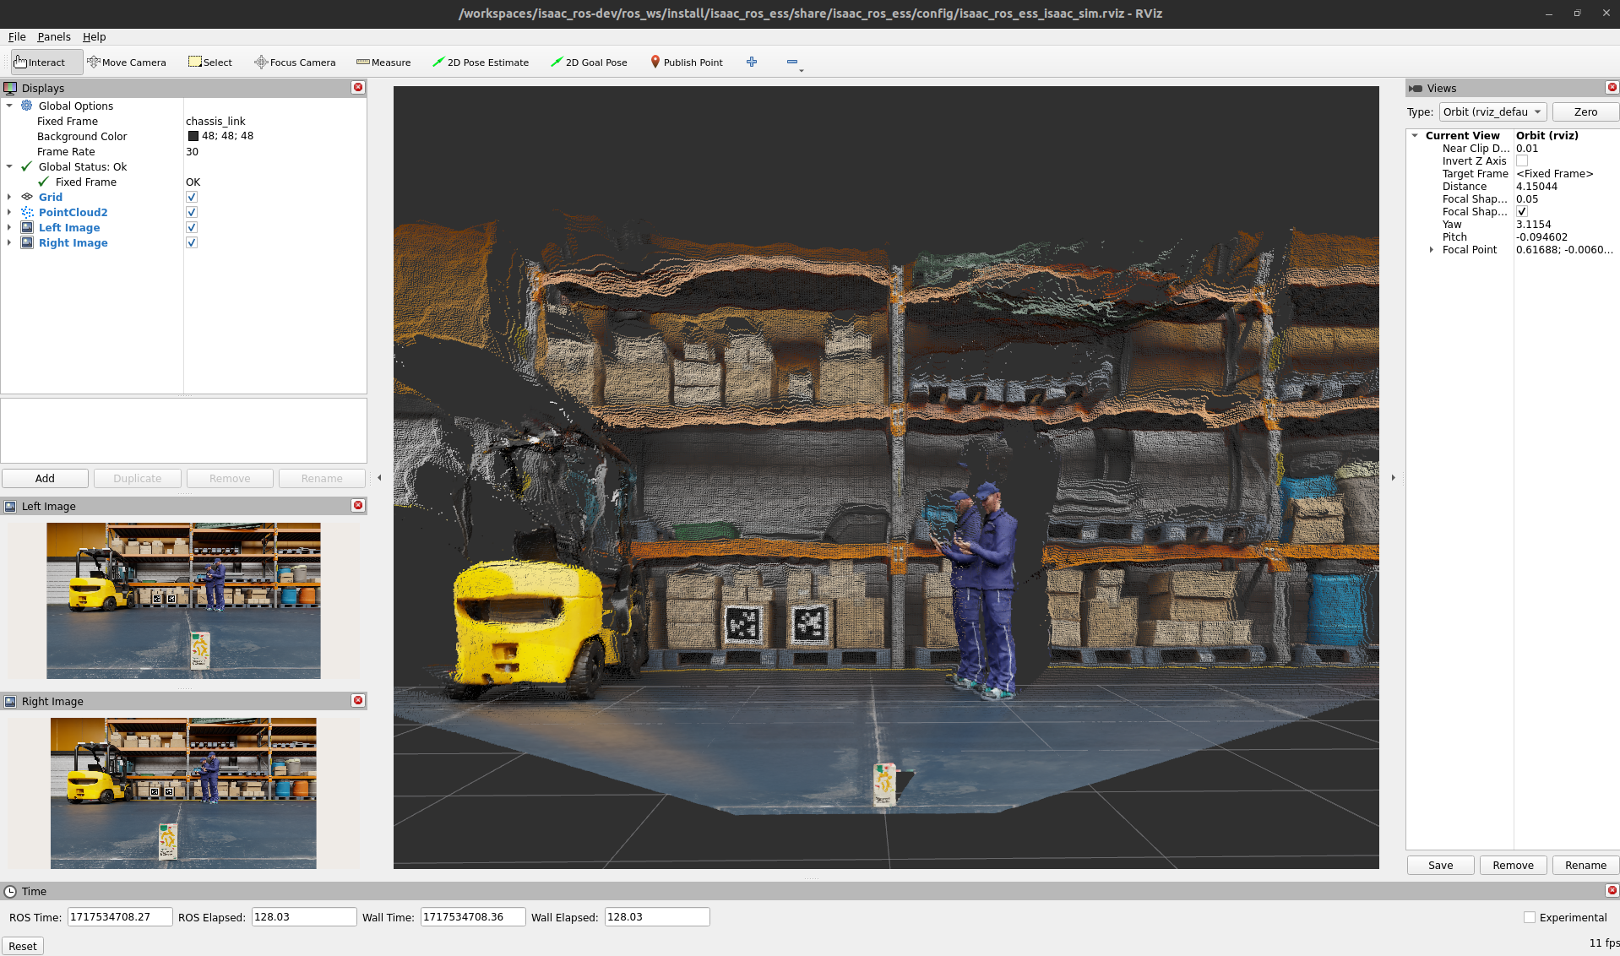The height and width of the screenshot is (956, 1620).
Task: Open the Panels menu
Action: pyautogui.click(x=54, y=37)
